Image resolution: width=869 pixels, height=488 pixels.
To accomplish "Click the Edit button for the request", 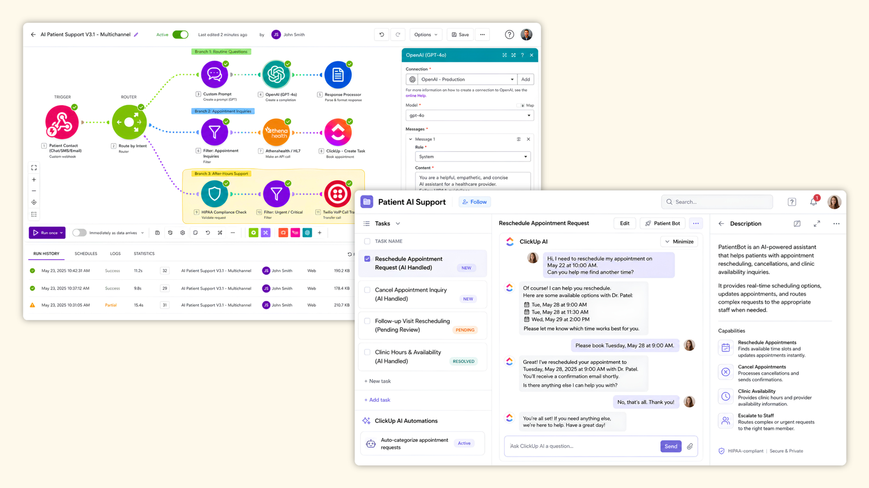I will click(625, 223).
